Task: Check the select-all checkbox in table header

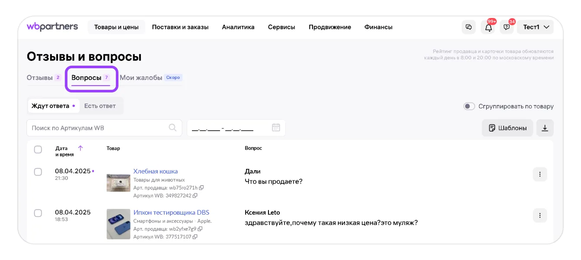Action: point(38,149)
